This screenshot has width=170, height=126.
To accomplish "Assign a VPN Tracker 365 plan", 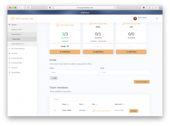I will click(65, 46).
